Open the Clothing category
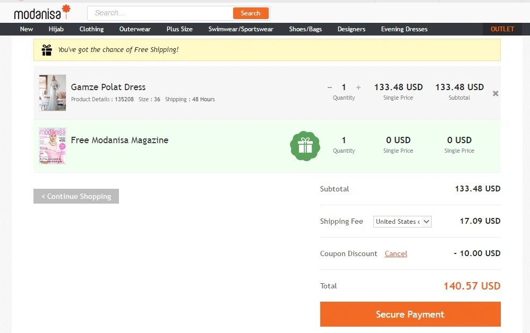530x333 pixels. [91, 29]
